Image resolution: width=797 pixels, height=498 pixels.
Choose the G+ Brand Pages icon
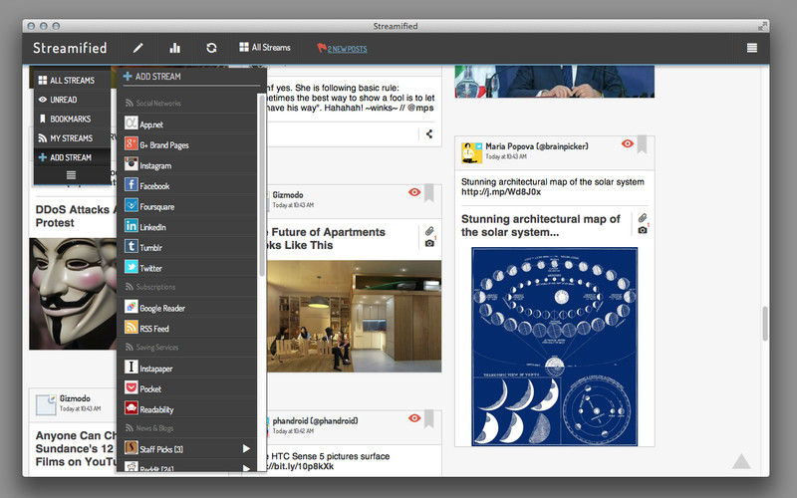tap(132, 143)
